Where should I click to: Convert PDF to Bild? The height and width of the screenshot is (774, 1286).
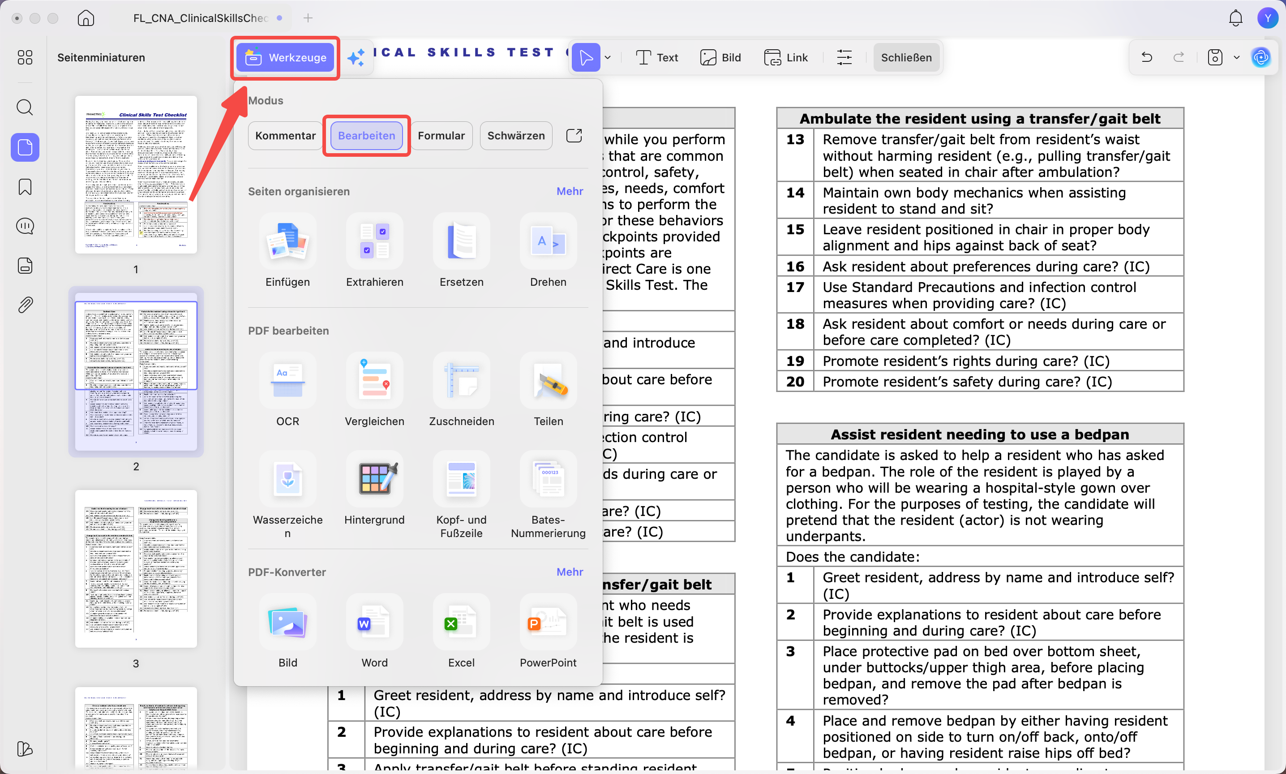click(x=288, y=632)
